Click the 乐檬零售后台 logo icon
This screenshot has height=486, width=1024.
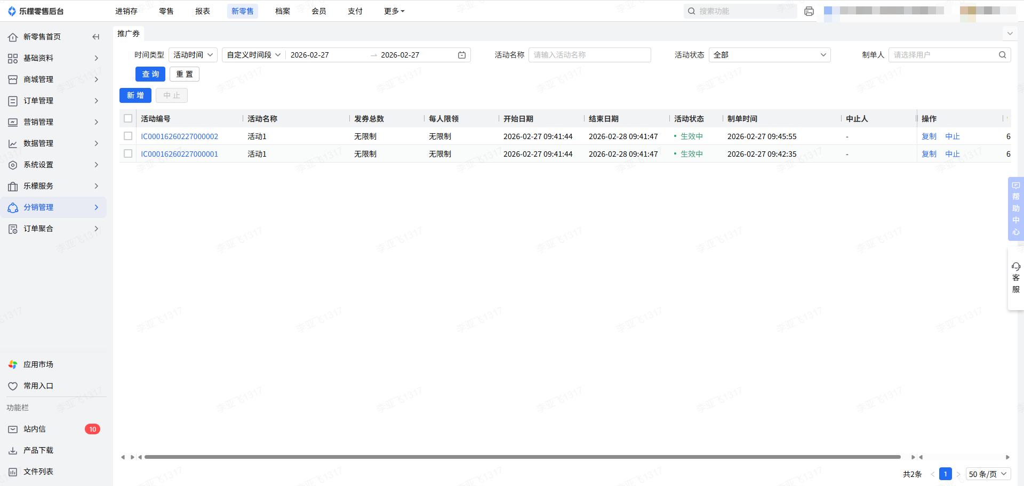[x=12, y=11]
